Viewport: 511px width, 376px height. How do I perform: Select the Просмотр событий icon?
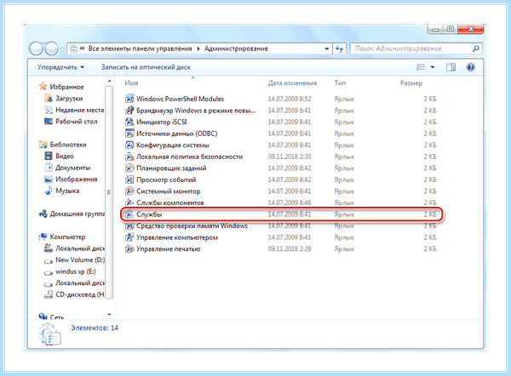(129, 179)
